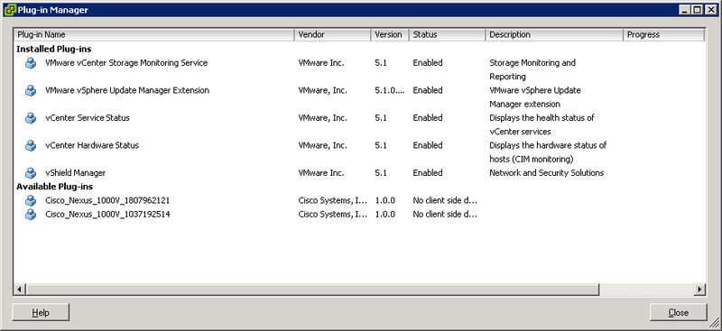Select the VMware vSphere Update Manager Extension row
Screen dimensions: 722x331
pyautogui.click(x=127, y=91)
